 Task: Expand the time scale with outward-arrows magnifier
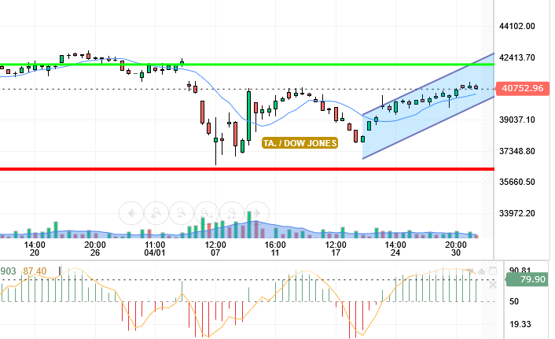coord(207,213)
